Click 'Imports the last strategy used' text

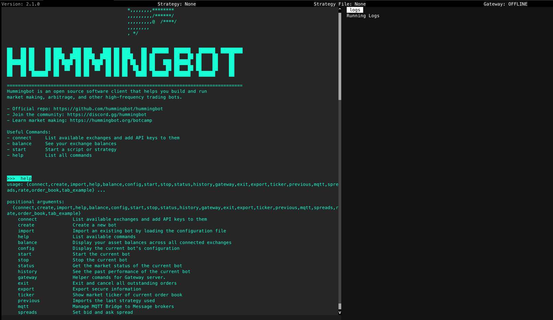click(x=114, y=301)
